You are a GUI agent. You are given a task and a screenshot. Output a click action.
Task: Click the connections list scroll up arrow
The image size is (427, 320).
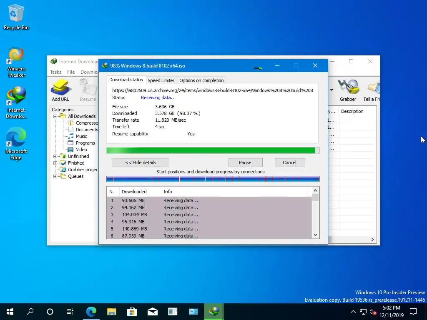(x=315, y=190)
